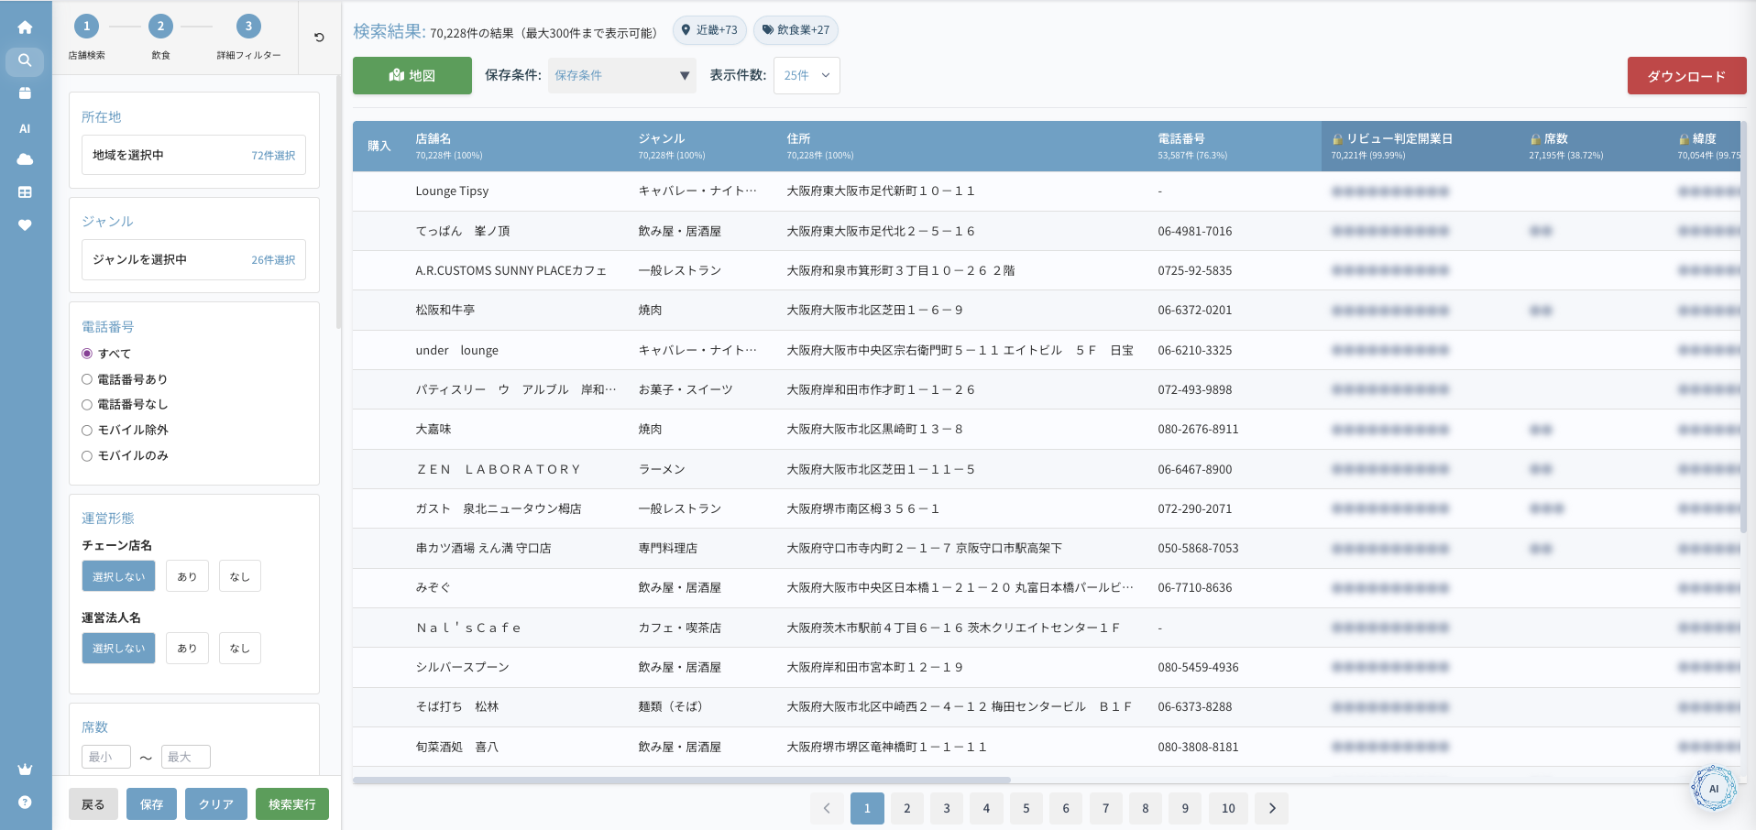Viewport: 1756px width, 830px height.
Task: Select the search magnifier sidebar icon
Action: point(25,60)
